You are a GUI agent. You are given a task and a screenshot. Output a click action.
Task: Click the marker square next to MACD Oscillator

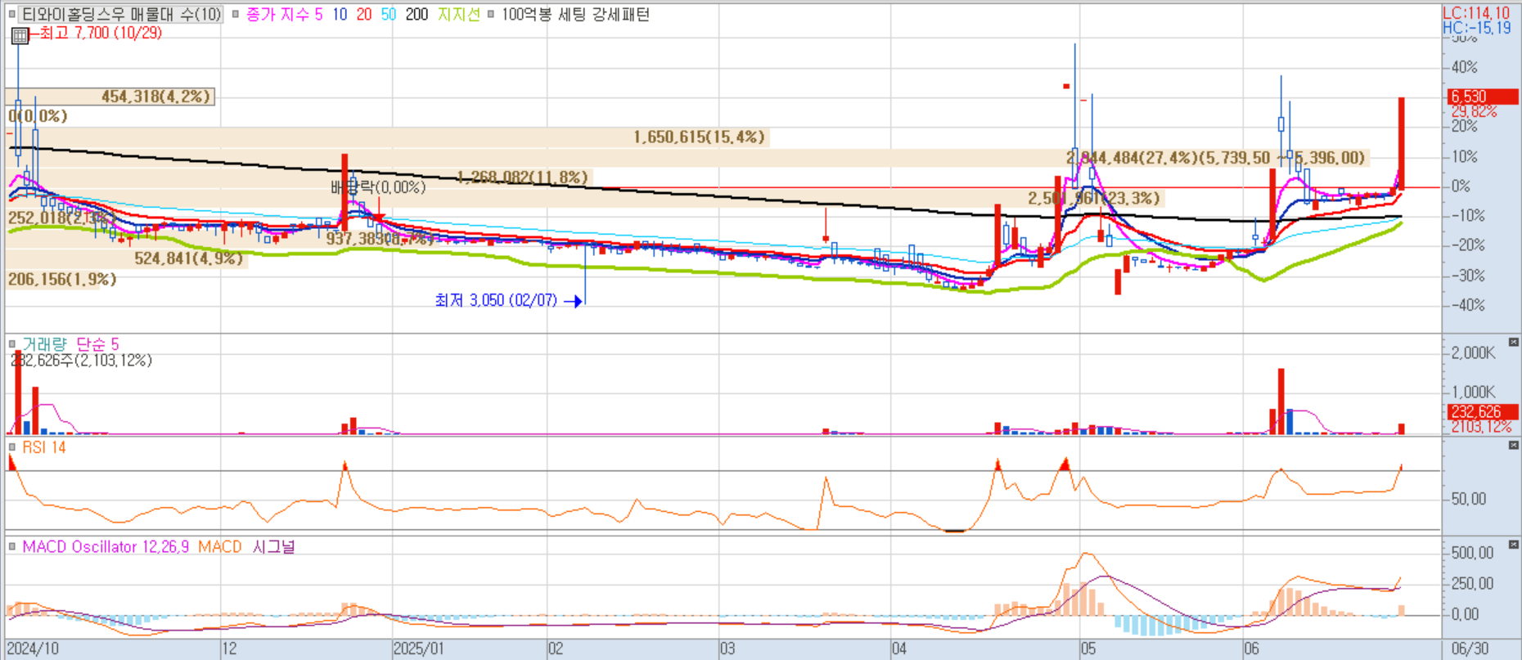click(12, 546)
